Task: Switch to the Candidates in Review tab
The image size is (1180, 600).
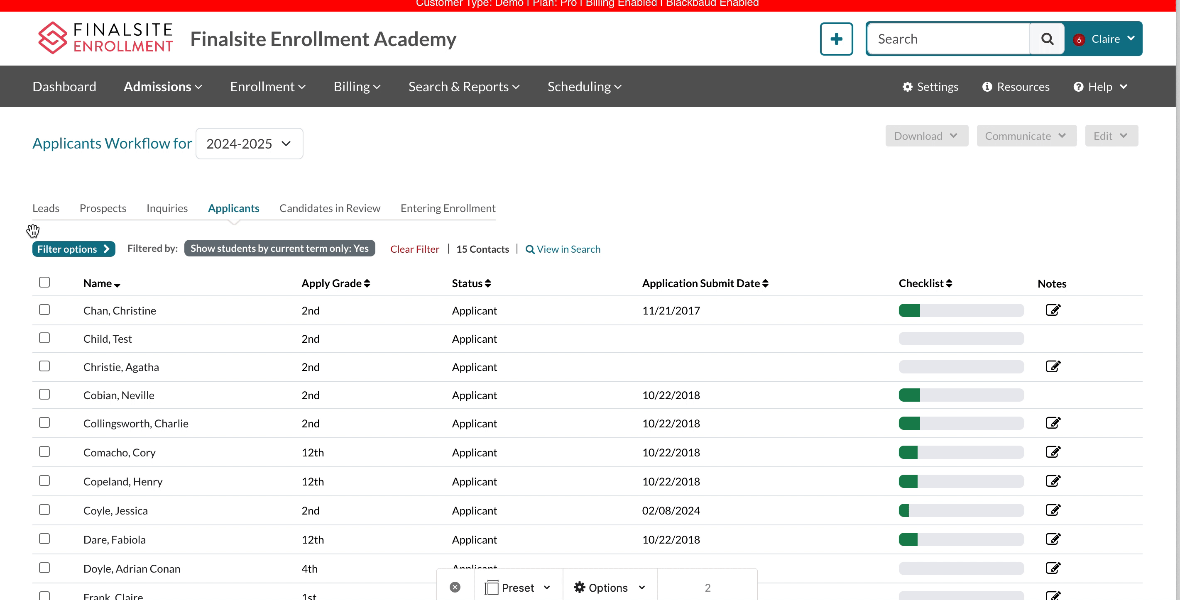Action: 329,207
